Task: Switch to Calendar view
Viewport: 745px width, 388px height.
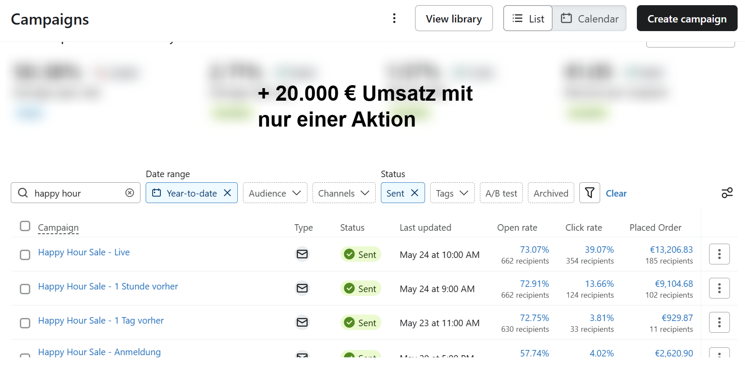Action: [589, 19]
